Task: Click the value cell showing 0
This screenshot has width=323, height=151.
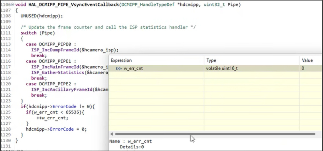Action: (x=303, y=69)
